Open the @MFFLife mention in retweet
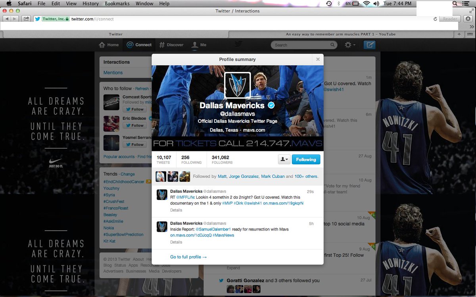 [x=186, y=197]
